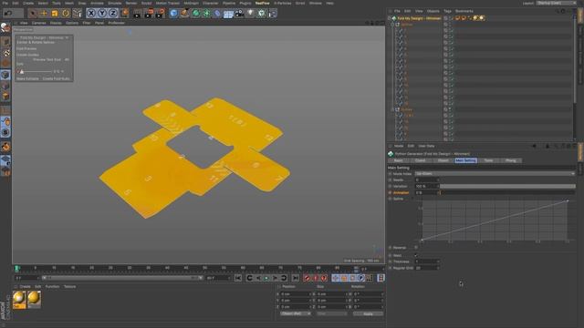Expand the Spline curve parameter arrow
The image size is (584, 328).
point(412,199)
